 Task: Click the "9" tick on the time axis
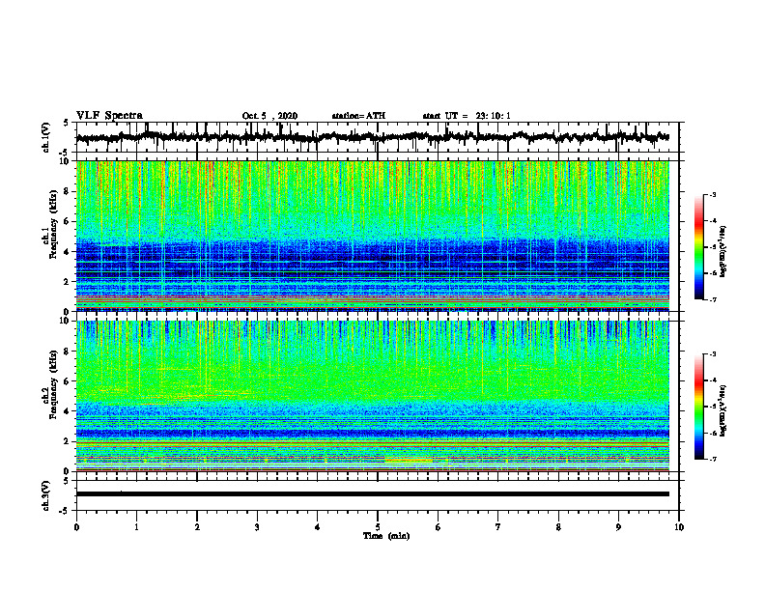click(x=618, y=527)
